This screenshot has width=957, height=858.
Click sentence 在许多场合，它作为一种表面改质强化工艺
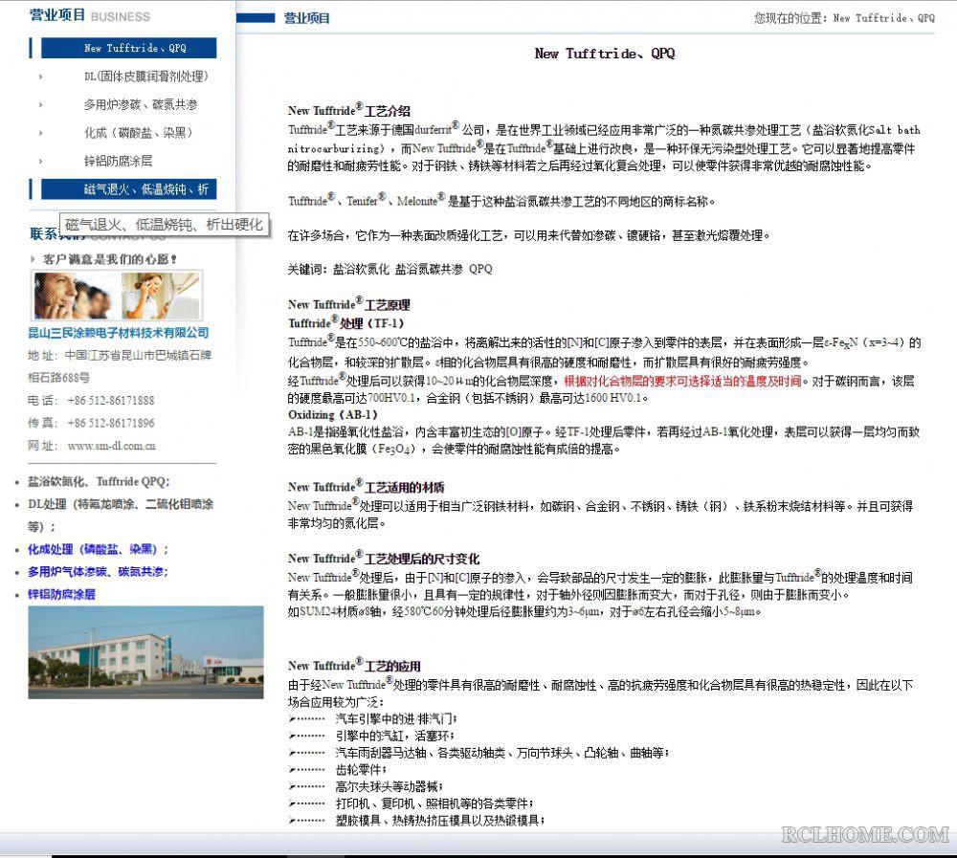tap(528, 235)
